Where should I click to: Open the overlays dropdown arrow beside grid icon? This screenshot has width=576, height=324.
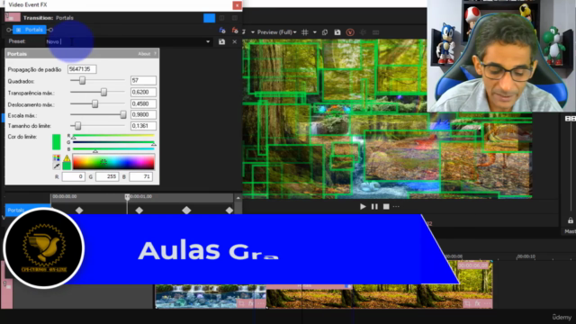click(x=314, y=32)
